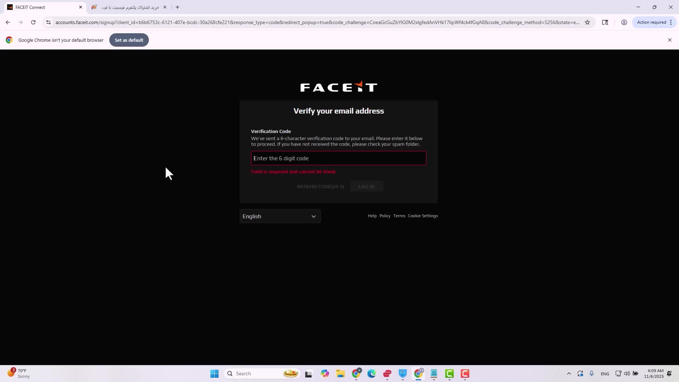
Task: Open site information icon in address bar
Action: (48, 22)
